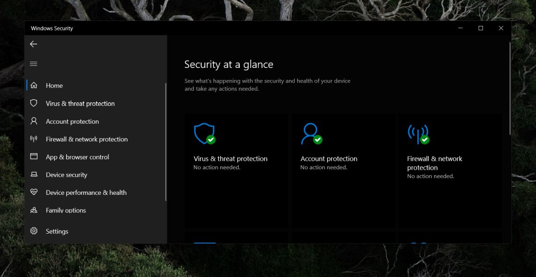This screenshot has height=277, width=536.
Task: Open Virus & threat protection shield icon in sidebar
Action: (34, 103)
